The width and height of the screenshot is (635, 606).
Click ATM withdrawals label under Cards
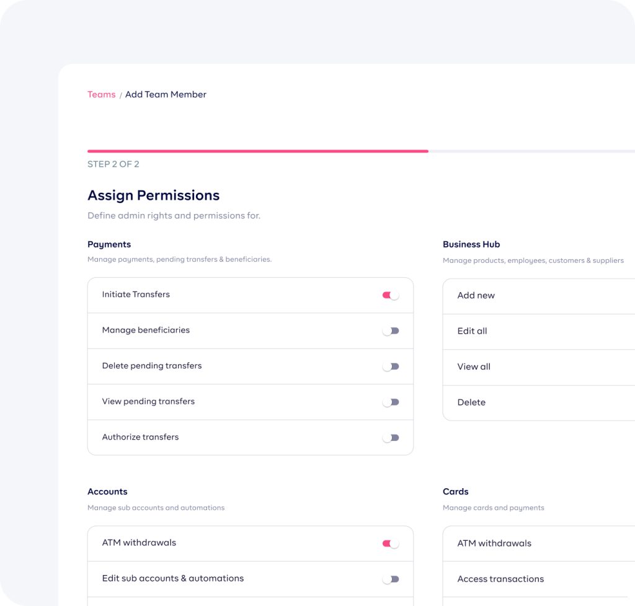point(494,543)
